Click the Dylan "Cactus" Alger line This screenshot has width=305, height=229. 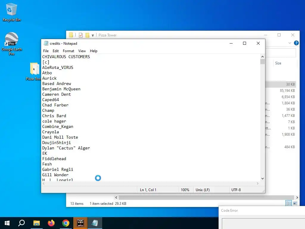click(x=66, y=148)
